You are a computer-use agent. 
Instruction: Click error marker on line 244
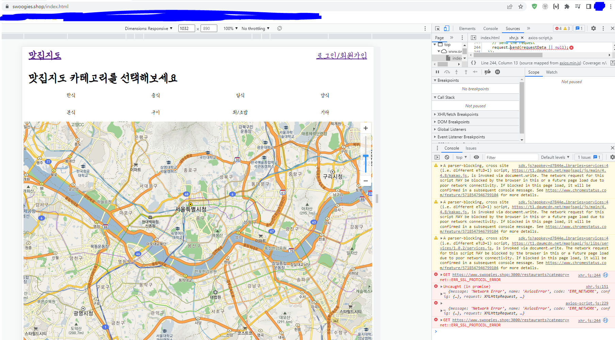click(571, 48)
